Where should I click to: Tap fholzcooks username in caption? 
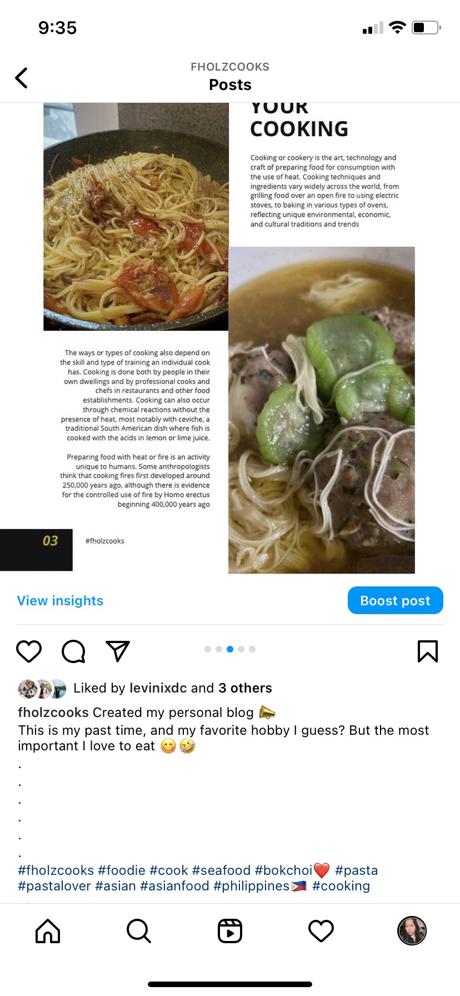pyautogui.click(x=53, y=713)
